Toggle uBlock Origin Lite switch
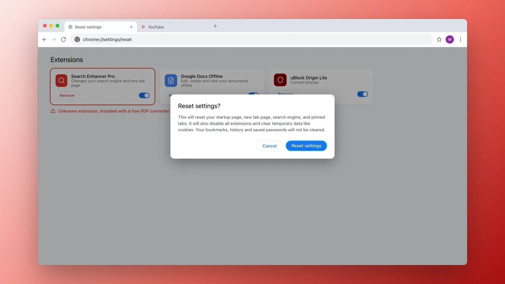The width and height of the screenshot is (505, 284). [362, 94]
